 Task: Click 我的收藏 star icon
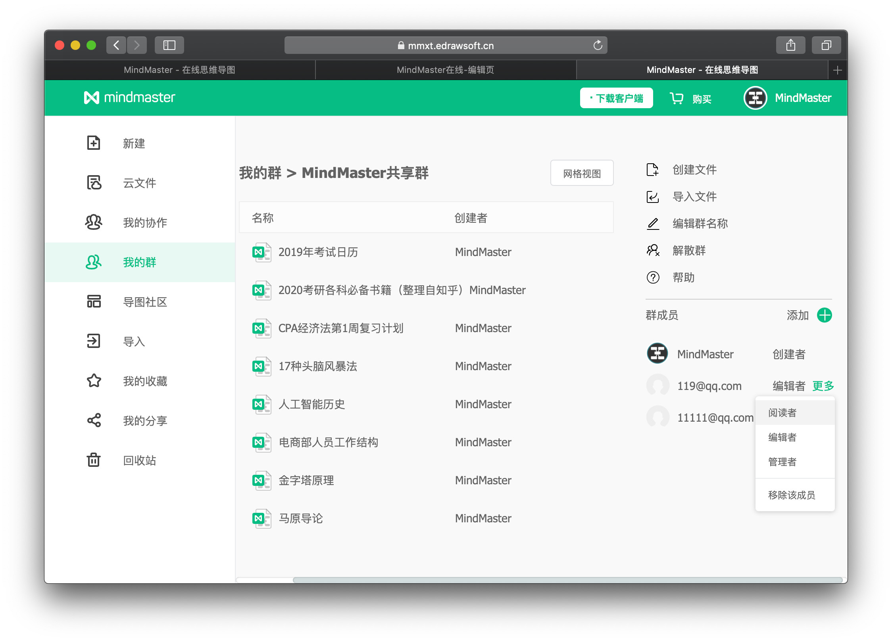(x=94, y=380)
